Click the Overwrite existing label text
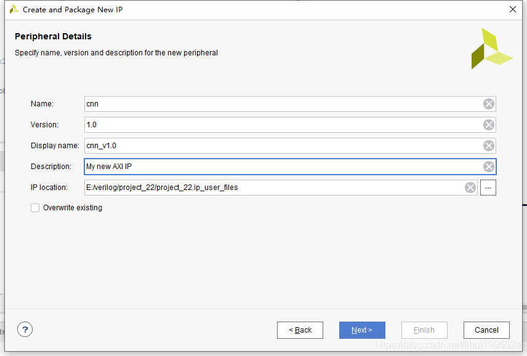 (73, 208)
